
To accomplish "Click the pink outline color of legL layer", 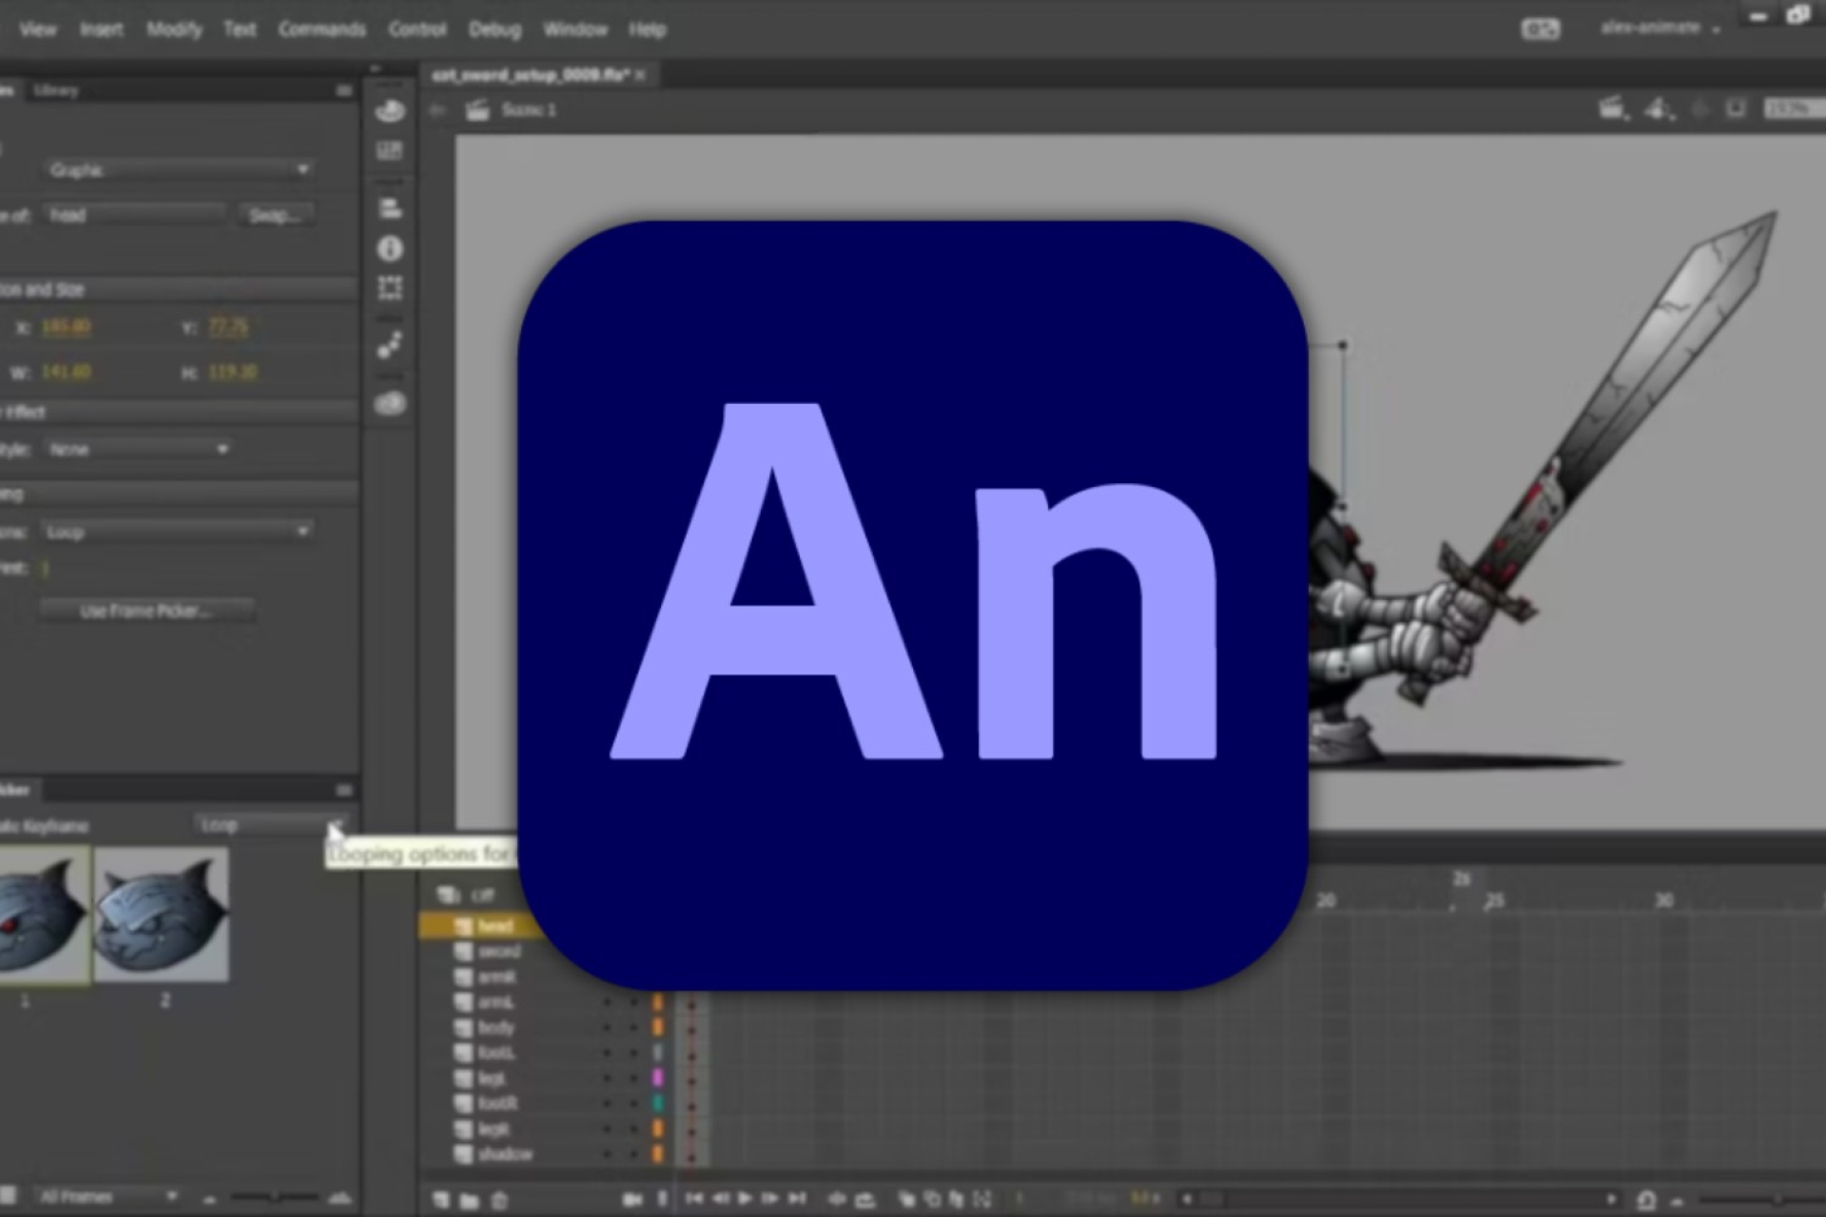I will click(x=657, y=1078).
